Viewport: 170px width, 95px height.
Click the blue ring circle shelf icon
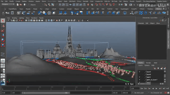[146, 13]
